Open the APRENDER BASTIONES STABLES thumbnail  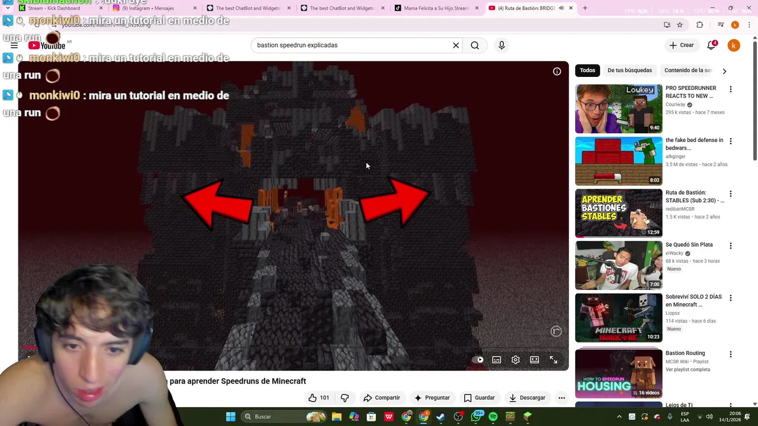[619, 213]
